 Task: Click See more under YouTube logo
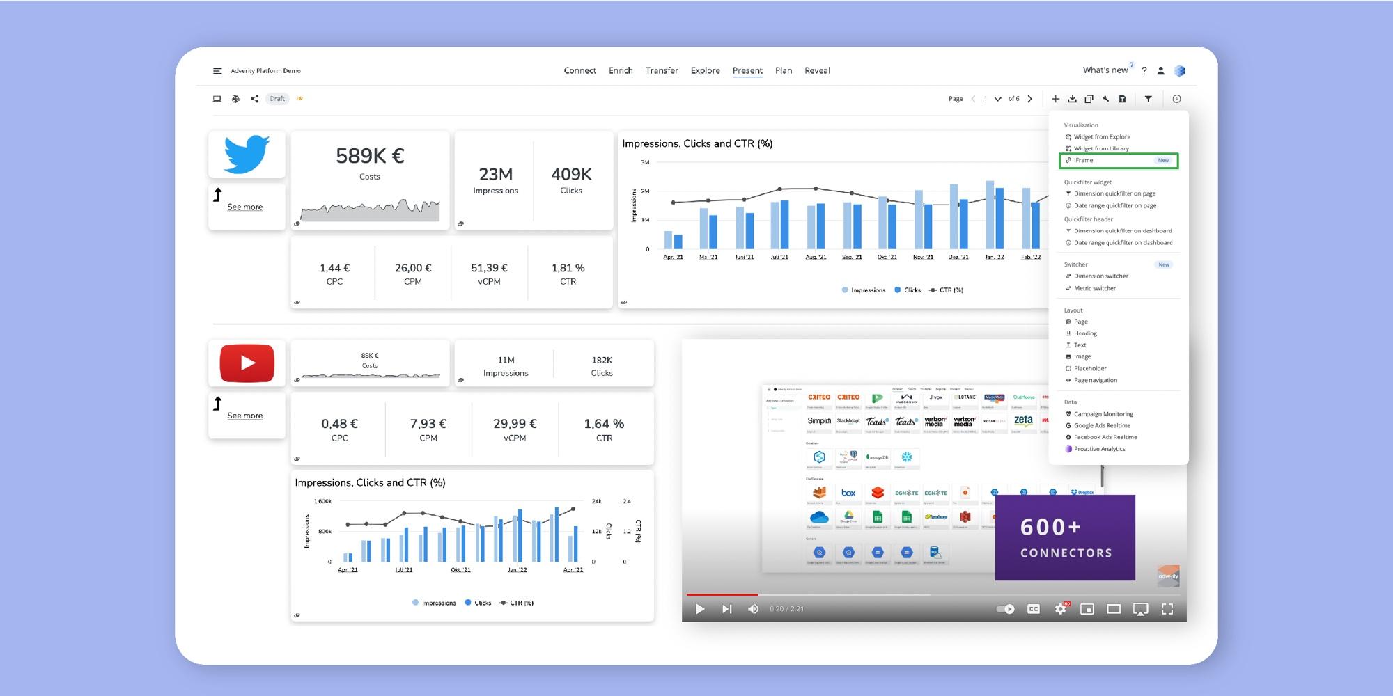[x=245, y=416]
